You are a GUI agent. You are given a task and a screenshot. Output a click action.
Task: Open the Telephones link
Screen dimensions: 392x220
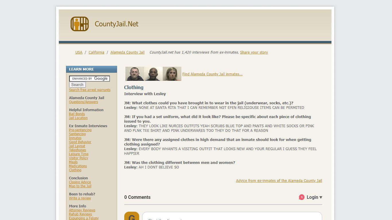tap(77, 150)
